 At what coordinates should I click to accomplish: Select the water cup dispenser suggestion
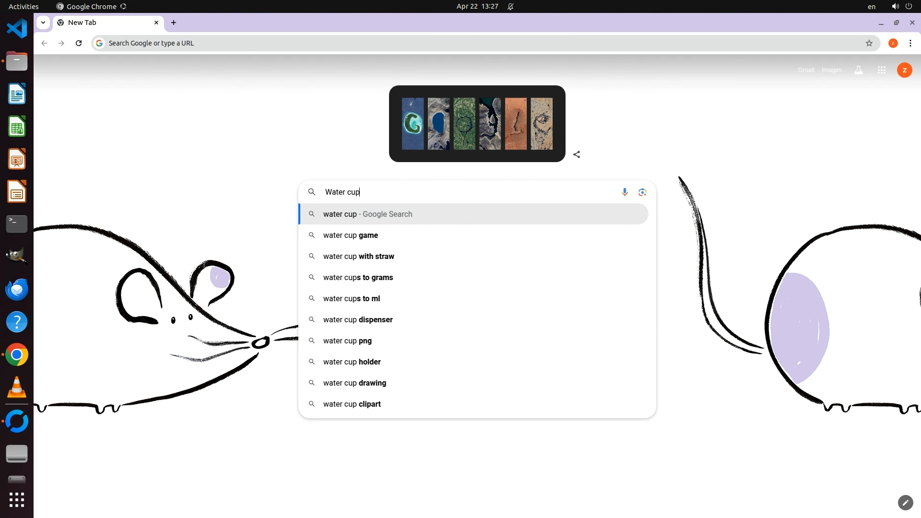(x=357, y=319)
